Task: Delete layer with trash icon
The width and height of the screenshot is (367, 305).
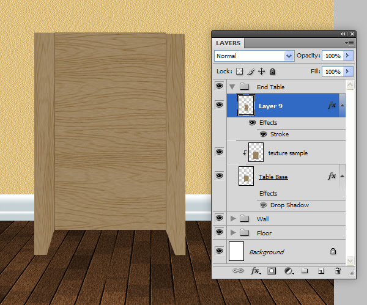Action: [x=338, y=271]
